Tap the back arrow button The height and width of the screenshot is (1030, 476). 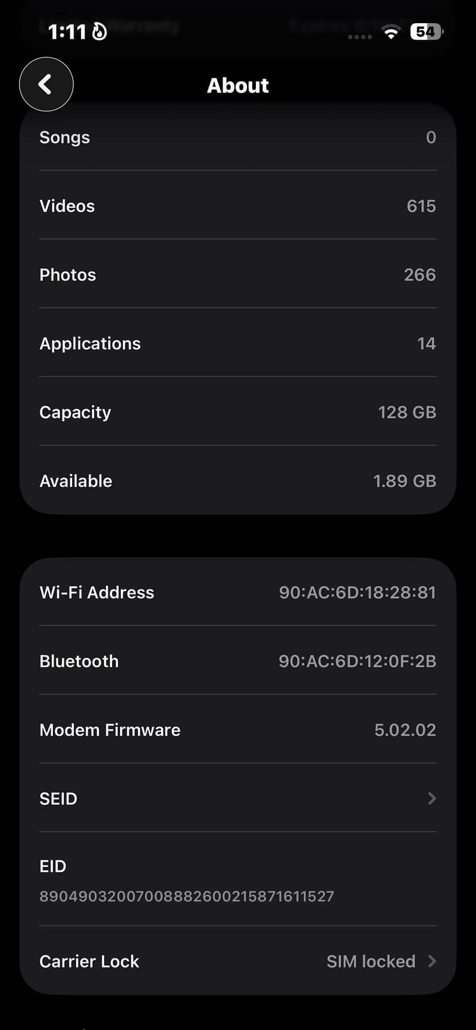pyautogui.click(x=46, y=84)
